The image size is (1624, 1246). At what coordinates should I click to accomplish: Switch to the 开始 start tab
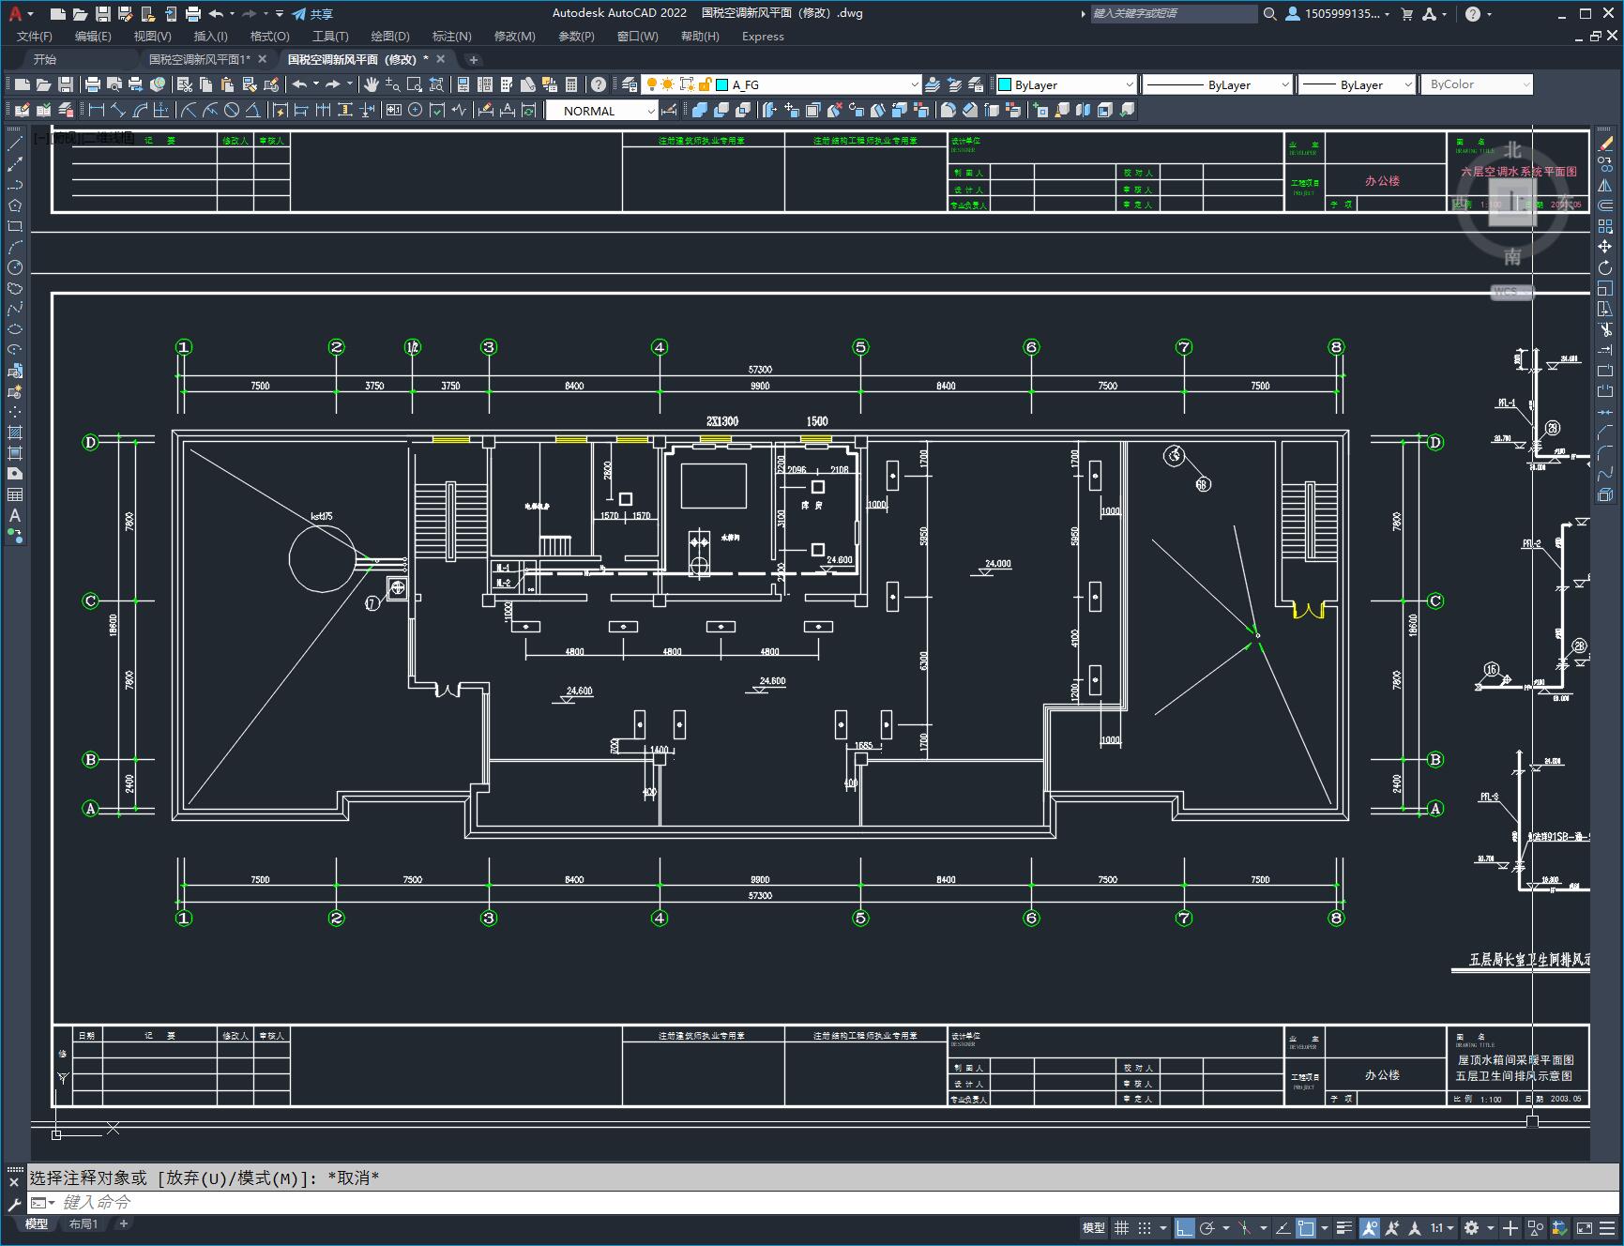45,59
